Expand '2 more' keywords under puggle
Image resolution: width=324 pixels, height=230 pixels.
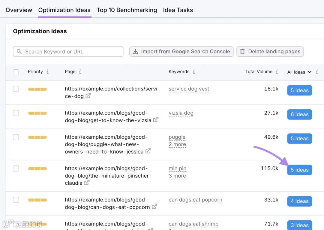[177, 144]
